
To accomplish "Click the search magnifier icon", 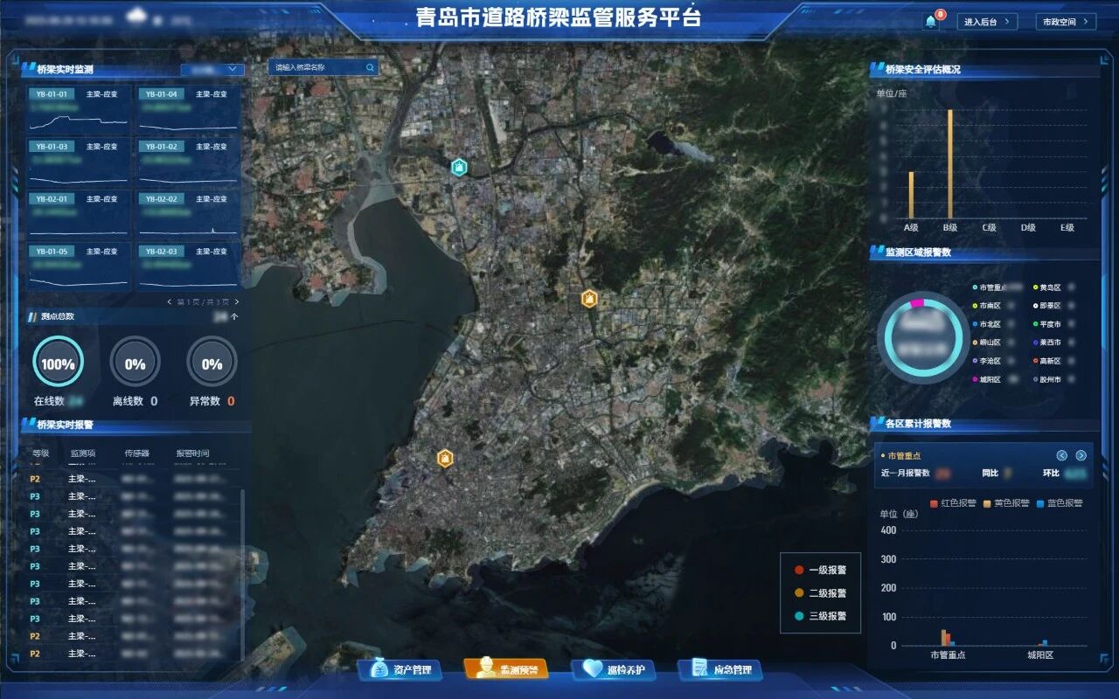I will tap(370, 67).
